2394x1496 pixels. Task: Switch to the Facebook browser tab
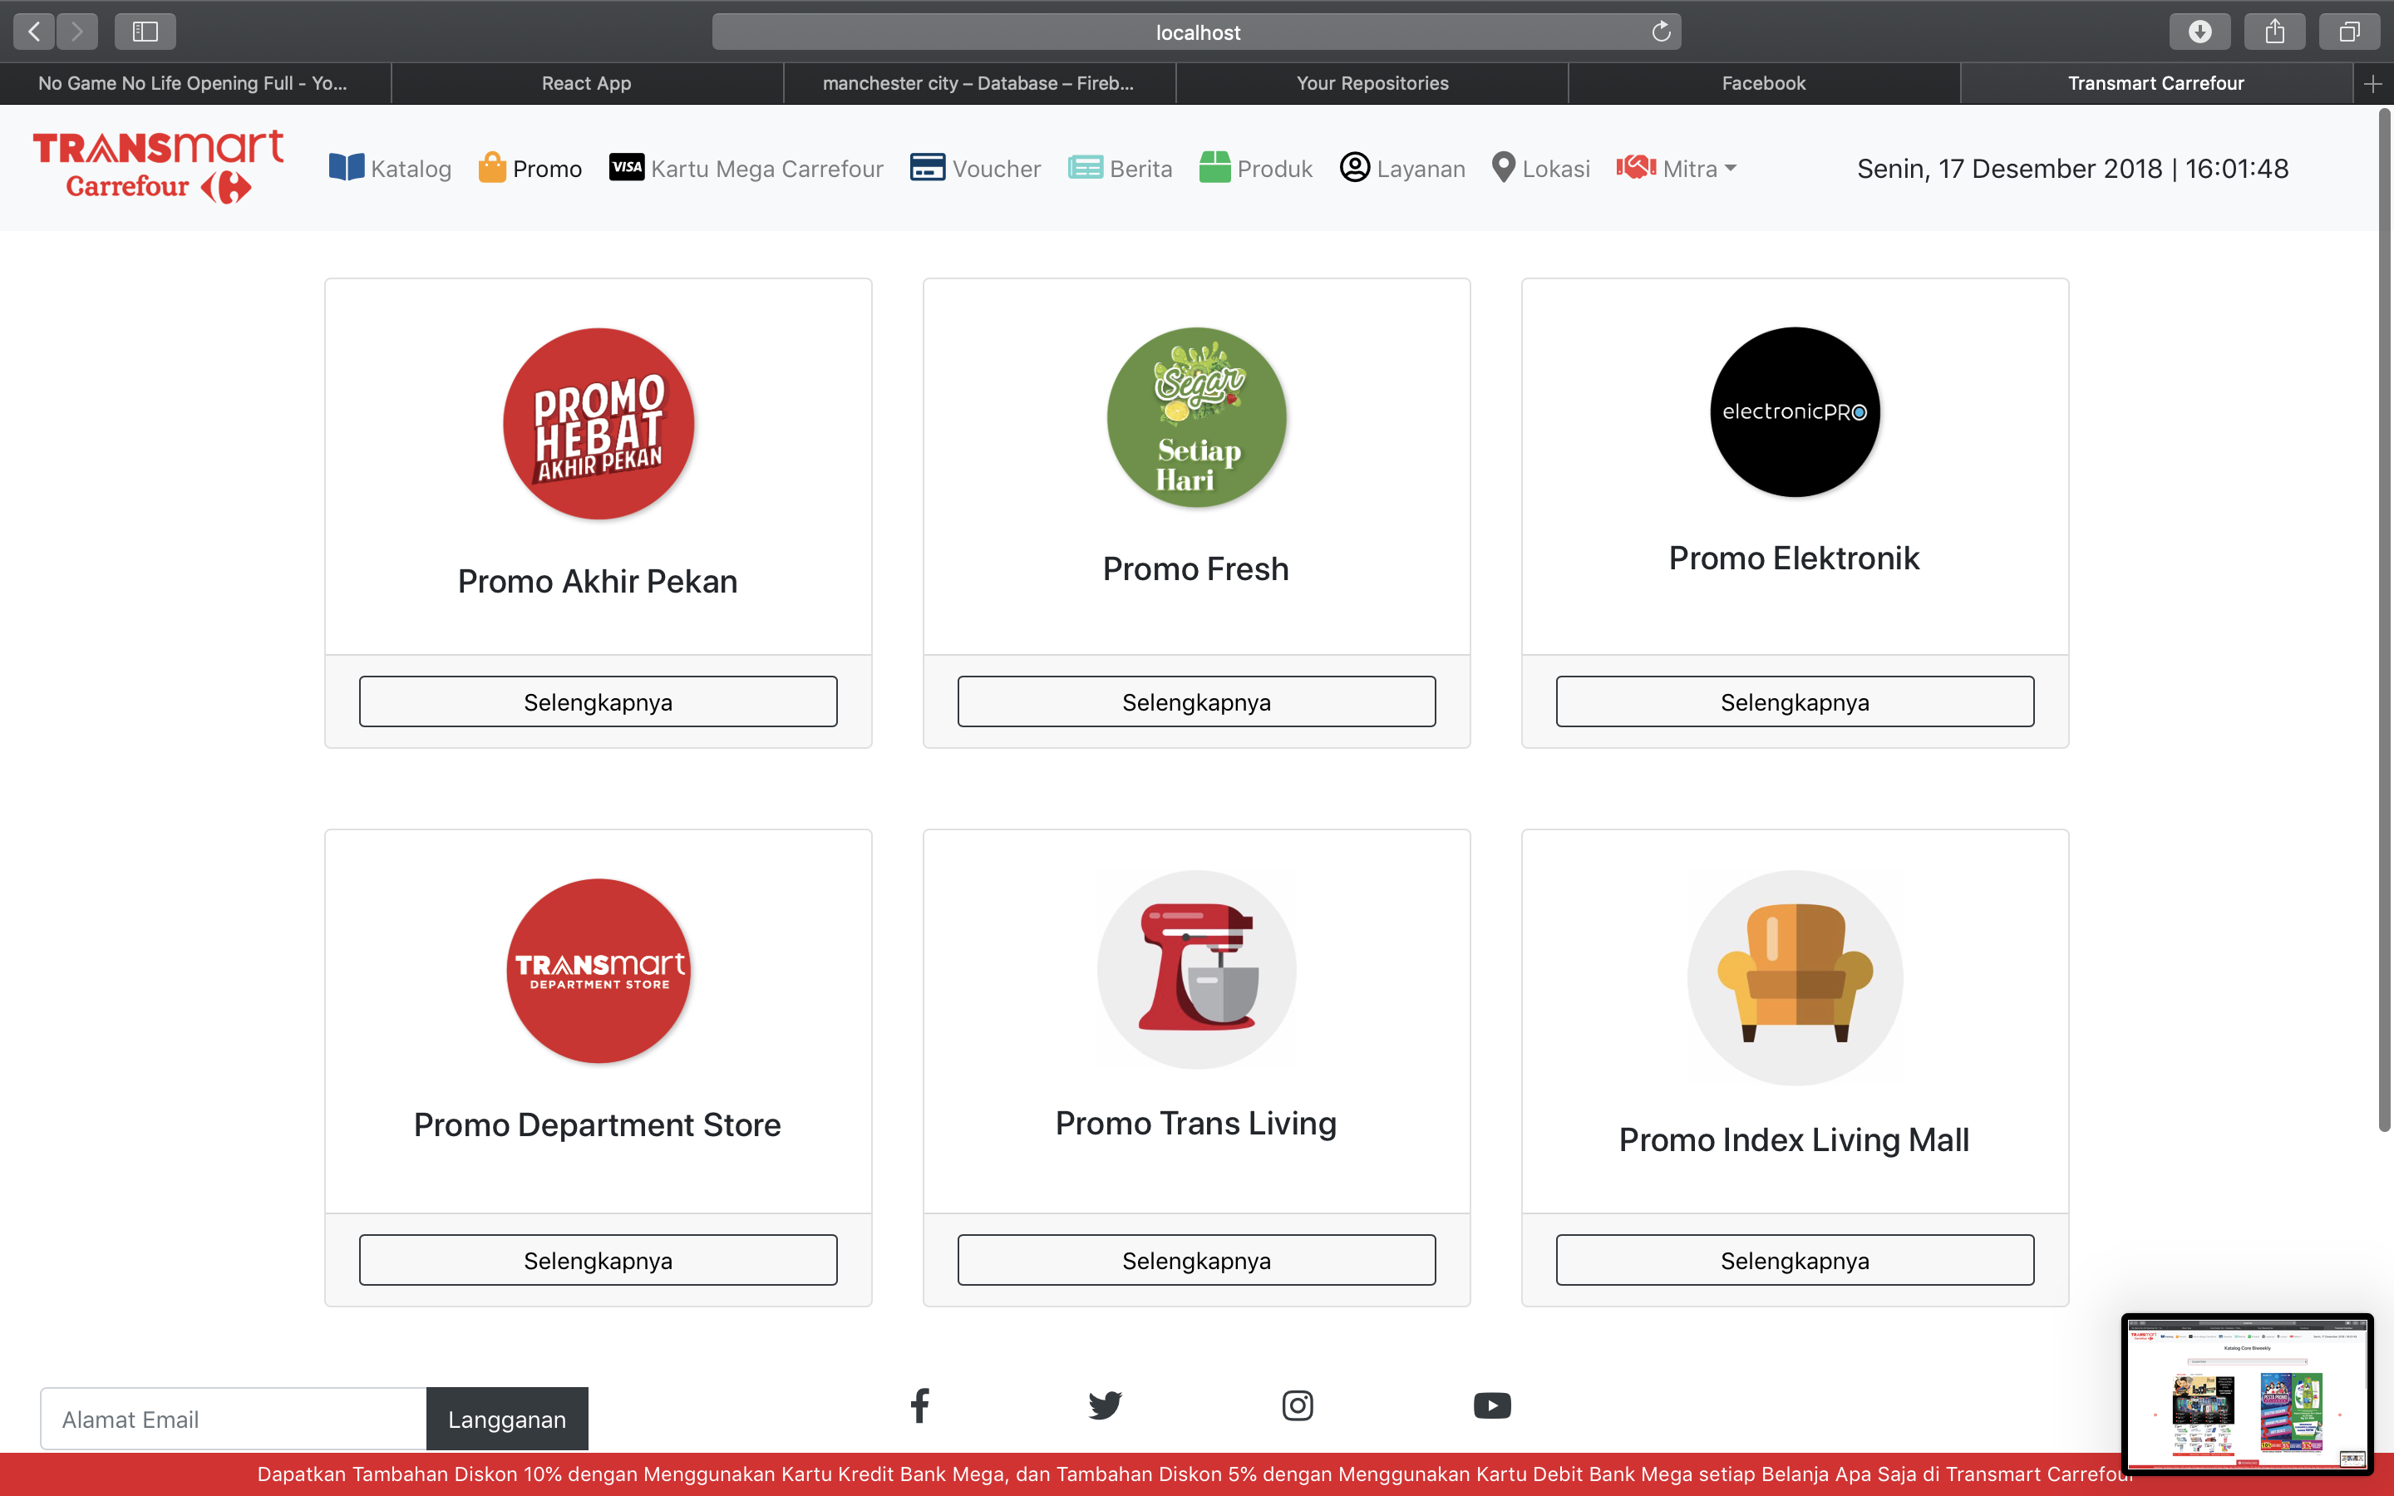coord(1763,83)
